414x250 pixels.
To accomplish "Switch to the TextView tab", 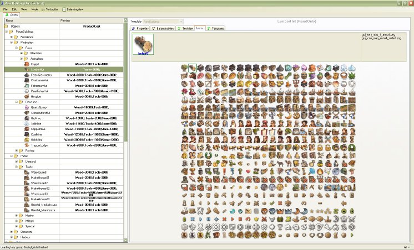I will coord(185,28).
